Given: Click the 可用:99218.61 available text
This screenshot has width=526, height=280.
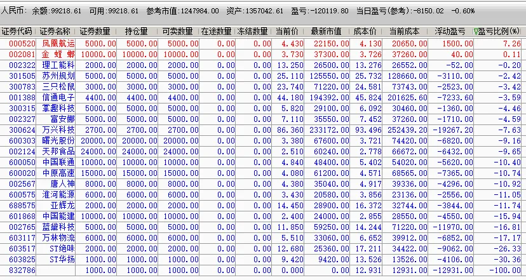Looking at the screenshot, I should tap(114, 11).
